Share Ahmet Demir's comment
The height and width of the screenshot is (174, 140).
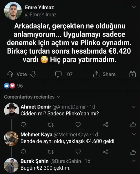(106, 125)
